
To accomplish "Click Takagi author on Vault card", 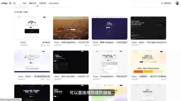I will (134, 42).
